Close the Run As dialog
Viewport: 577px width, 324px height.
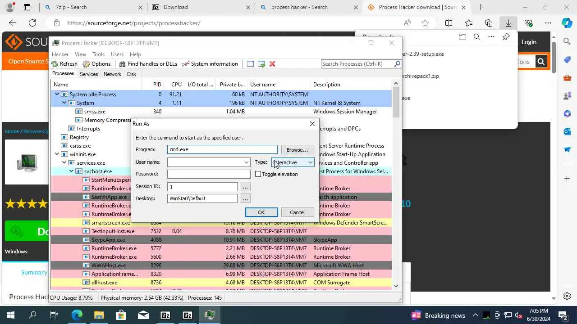pyautogui.click(x=312, y=124)
